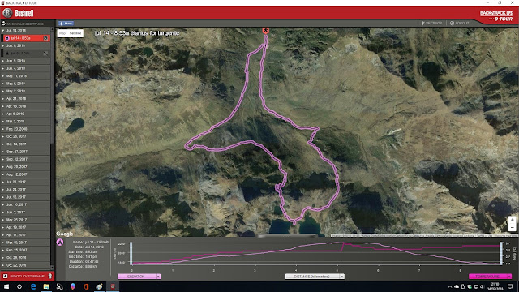
Task: Expand the Feb. 25, 2017 group
Action: tap(3, 251)
